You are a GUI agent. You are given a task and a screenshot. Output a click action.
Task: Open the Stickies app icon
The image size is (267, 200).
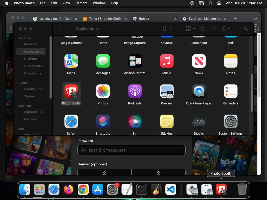point(167,121)
